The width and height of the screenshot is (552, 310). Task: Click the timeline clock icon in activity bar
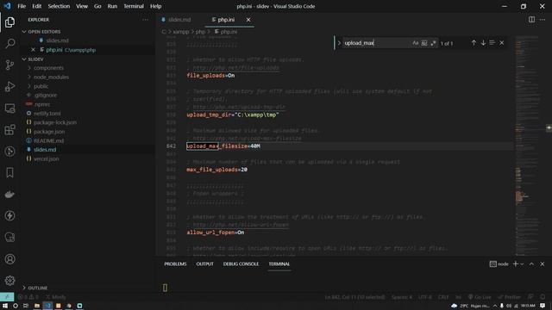(9, 152)
